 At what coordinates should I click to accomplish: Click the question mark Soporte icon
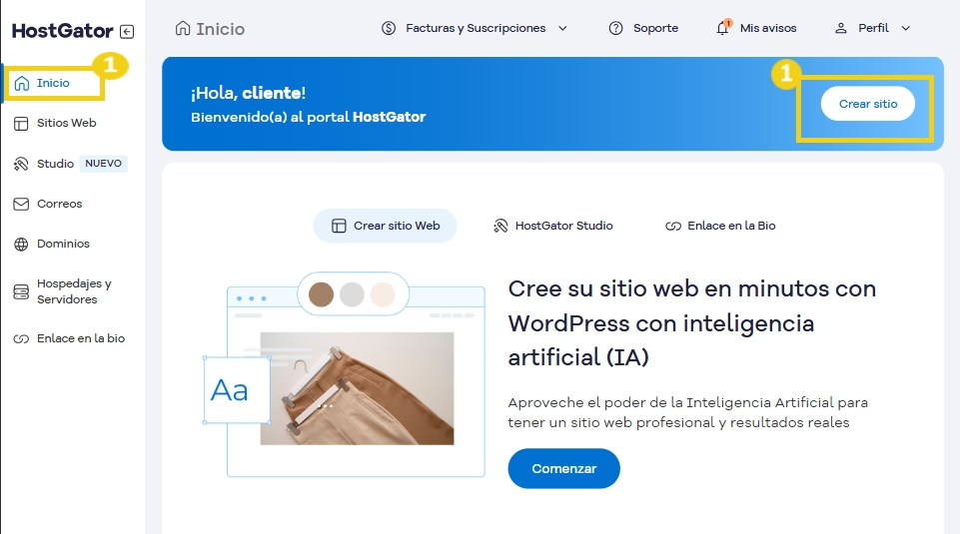point(616,28)
